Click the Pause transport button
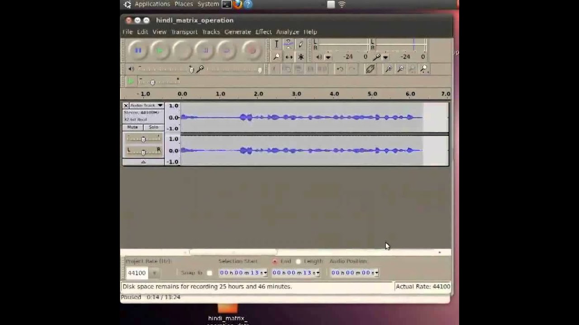Image resolution: width=579 pixels, height=325 pixels. [138, 51]
